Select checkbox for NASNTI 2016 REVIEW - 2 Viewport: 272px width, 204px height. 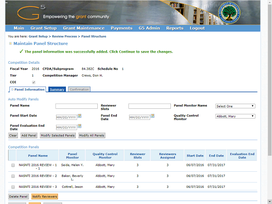click(13, 176)
